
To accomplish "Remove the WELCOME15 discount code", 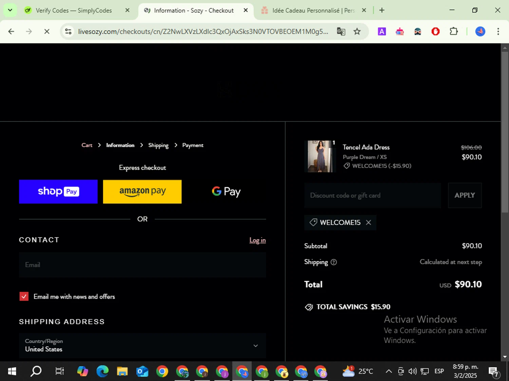I will click(369, 223).
